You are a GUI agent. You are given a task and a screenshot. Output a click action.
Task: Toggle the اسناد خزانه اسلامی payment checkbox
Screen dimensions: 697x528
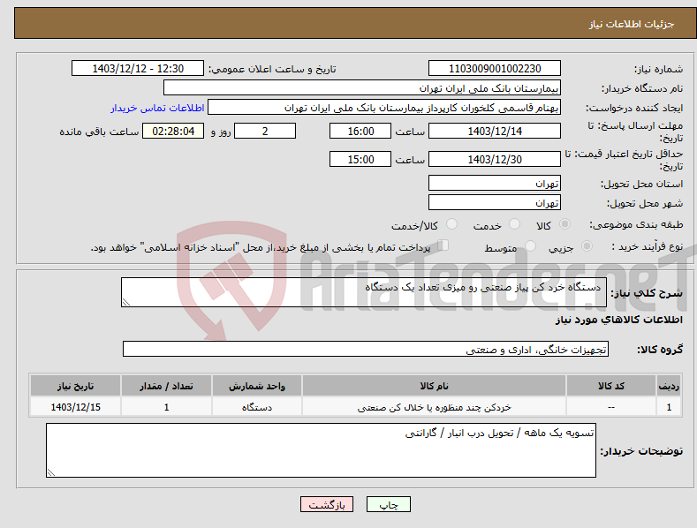[x=443, y=245]
